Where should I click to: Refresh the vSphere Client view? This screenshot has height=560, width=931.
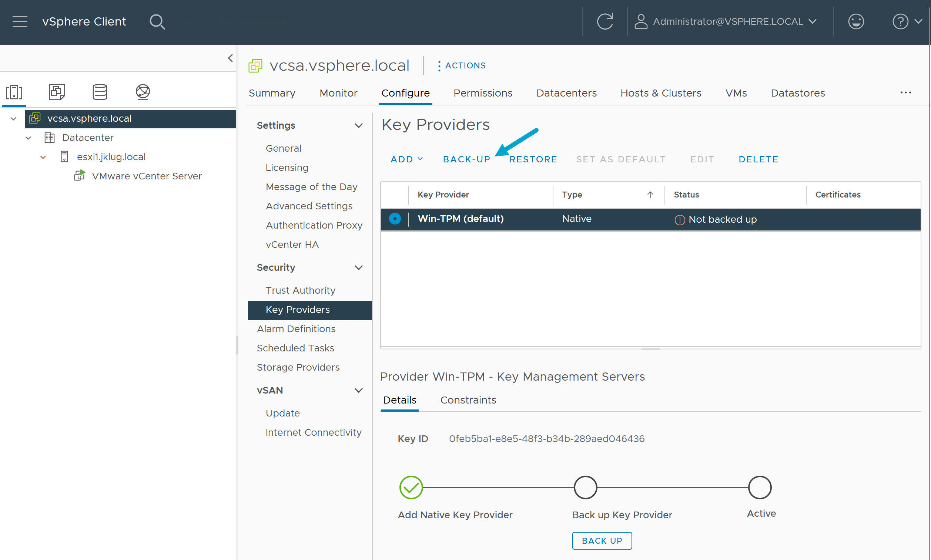604,21
